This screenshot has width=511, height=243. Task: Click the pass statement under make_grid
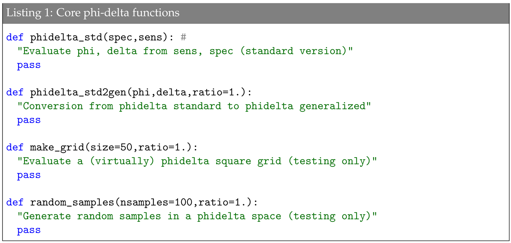coord(29,175)
